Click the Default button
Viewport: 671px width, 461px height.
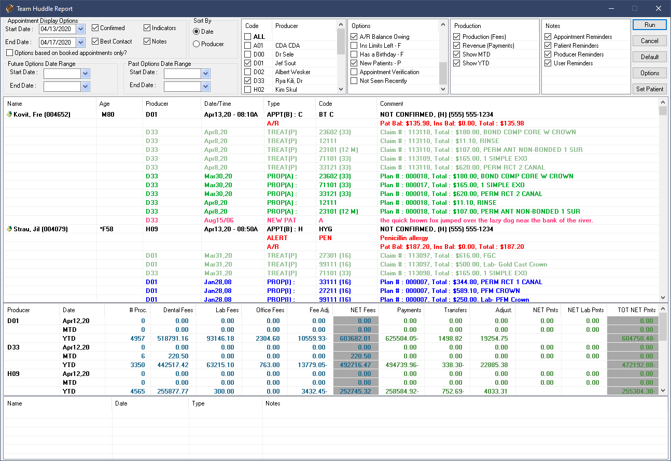pyautogui.click(x=650, y=57)
